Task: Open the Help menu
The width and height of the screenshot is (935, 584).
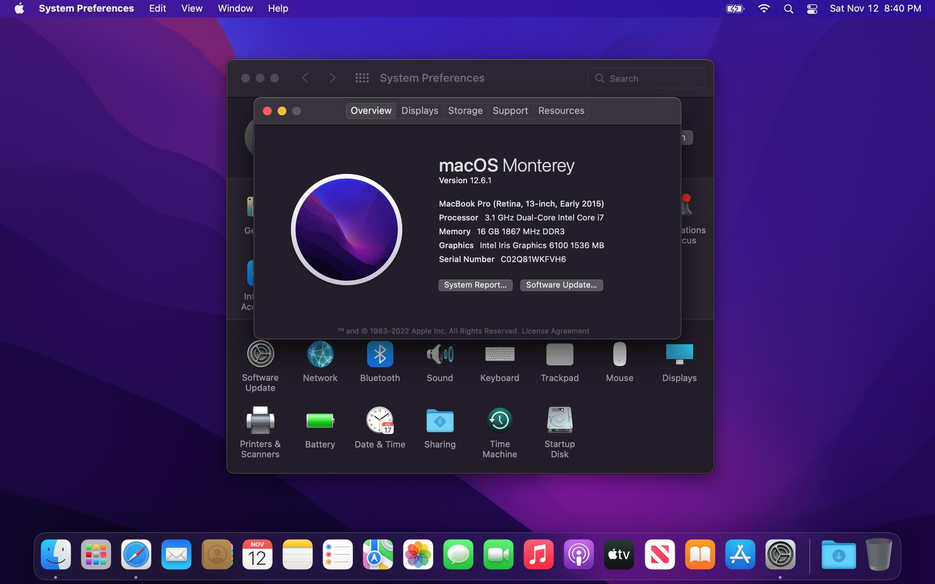Action: [278, 9]
